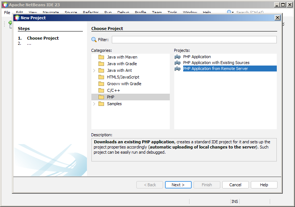Image resolution: width=295 pixels, height=207 pixels.
Task: Expand the Java with Ant category
Action: [94, 70]
